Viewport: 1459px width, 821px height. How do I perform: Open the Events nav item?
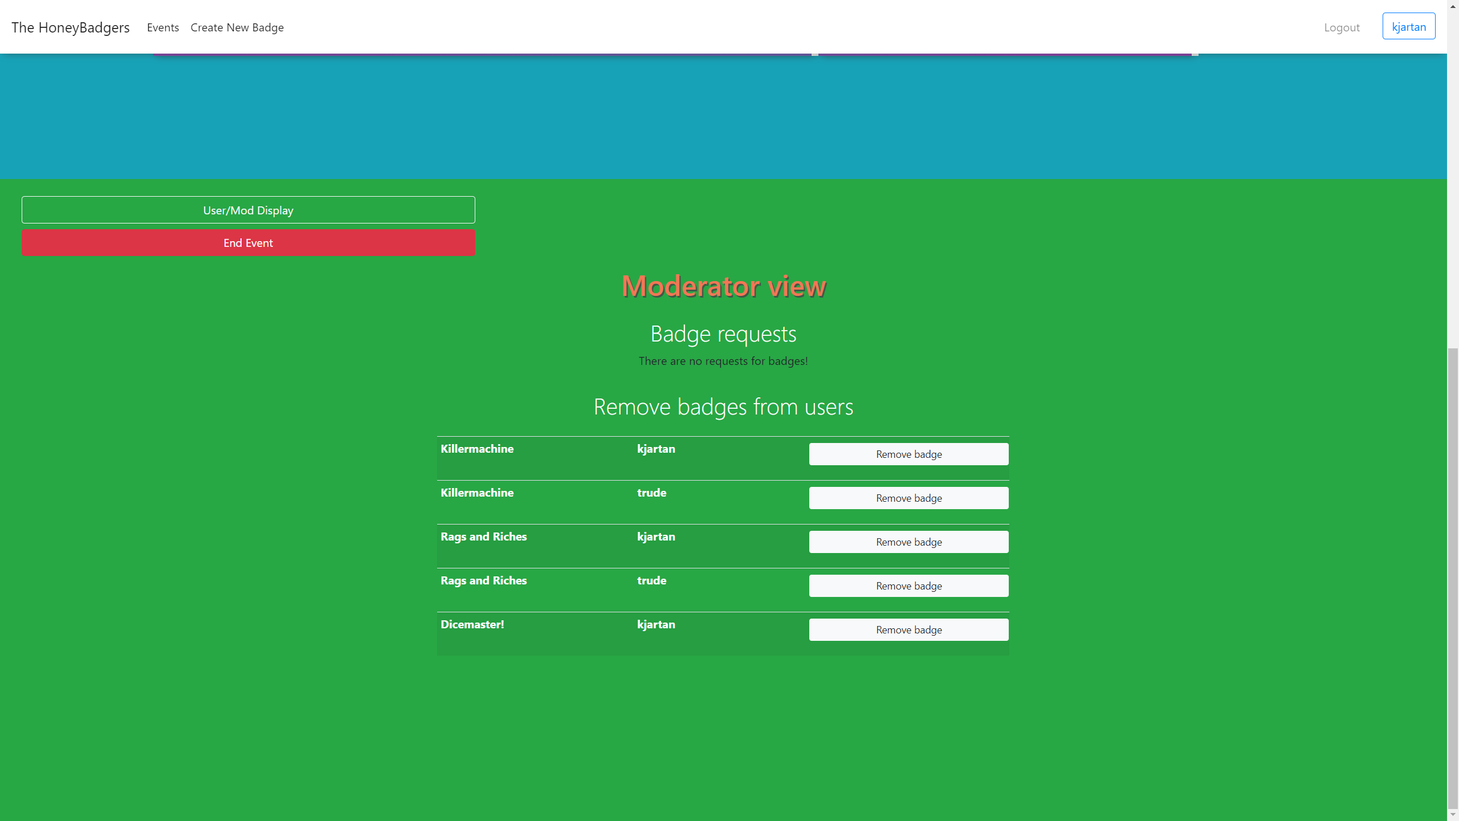[162, 27]
